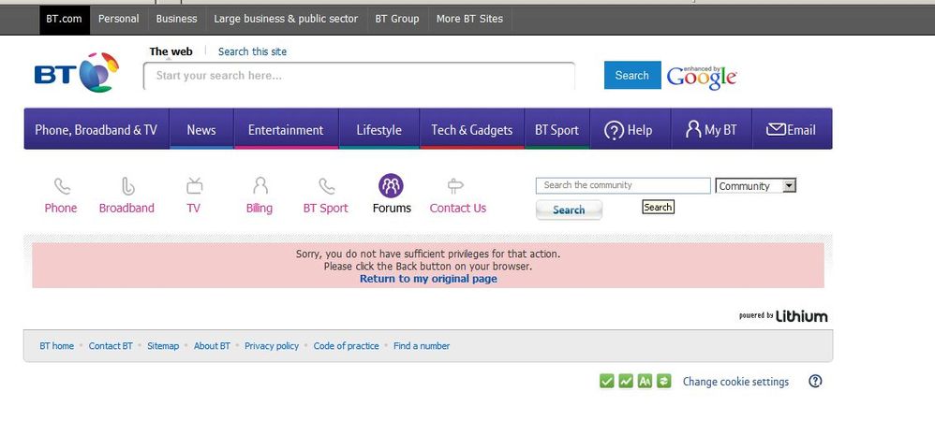Expand the Community search scope dropdown

(788, 186)
